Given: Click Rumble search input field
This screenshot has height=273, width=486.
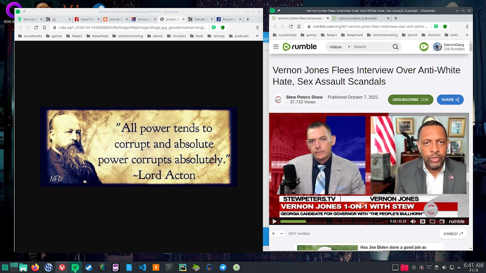Looking at the screenshot, I should tap(371, 47).
